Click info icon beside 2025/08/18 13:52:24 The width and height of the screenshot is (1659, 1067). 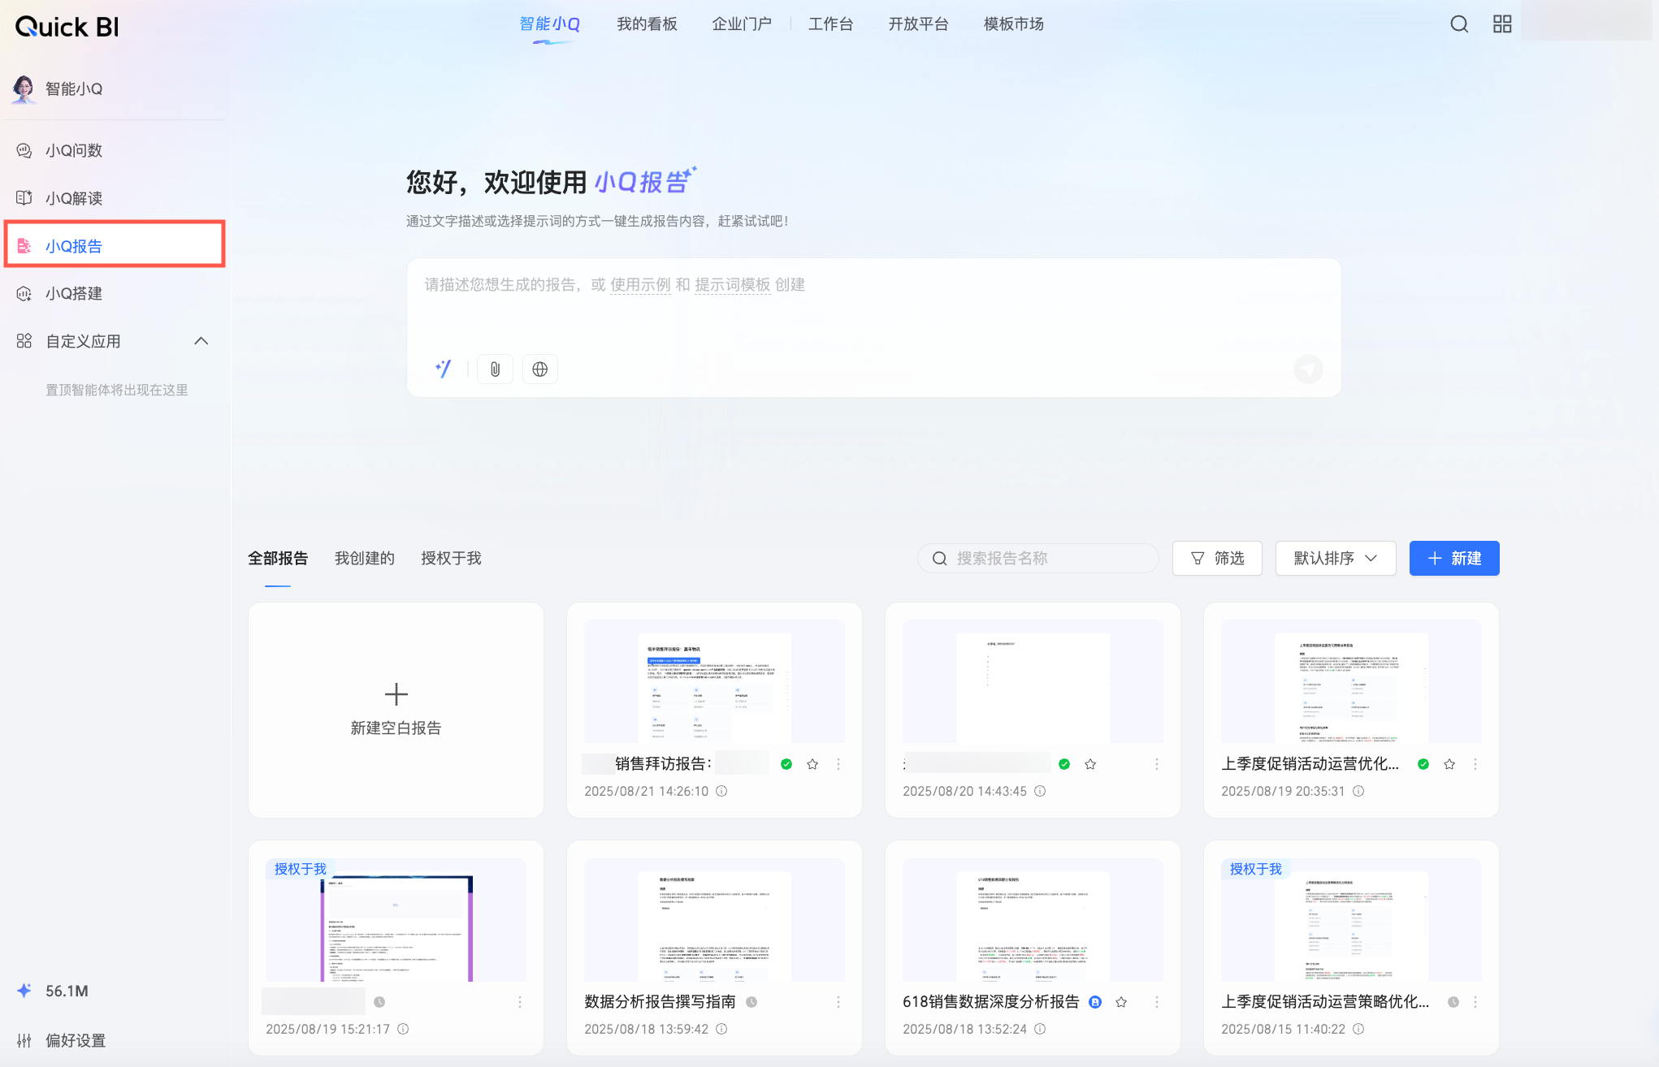click(1040, 1029)
